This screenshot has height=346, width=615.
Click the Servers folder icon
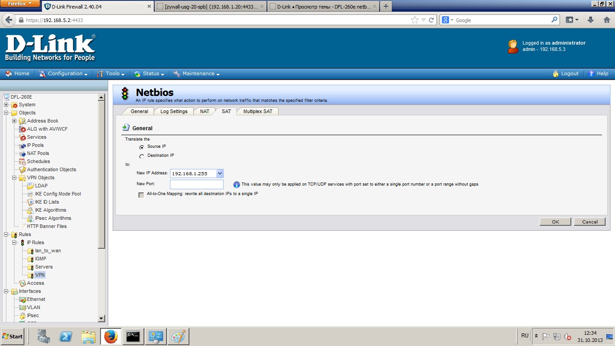[x=31, y=267]
